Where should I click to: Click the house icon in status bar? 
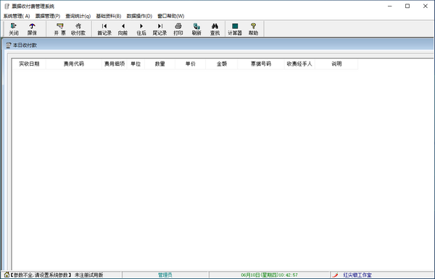[7, 275]
